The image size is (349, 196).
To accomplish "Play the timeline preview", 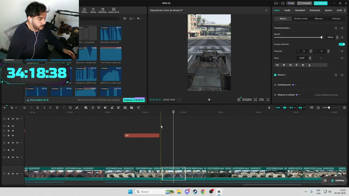I will tap(209, 100).
